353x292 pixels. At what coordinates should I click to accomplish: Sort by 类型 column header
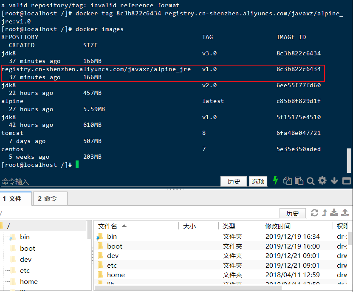pos(240,226)
